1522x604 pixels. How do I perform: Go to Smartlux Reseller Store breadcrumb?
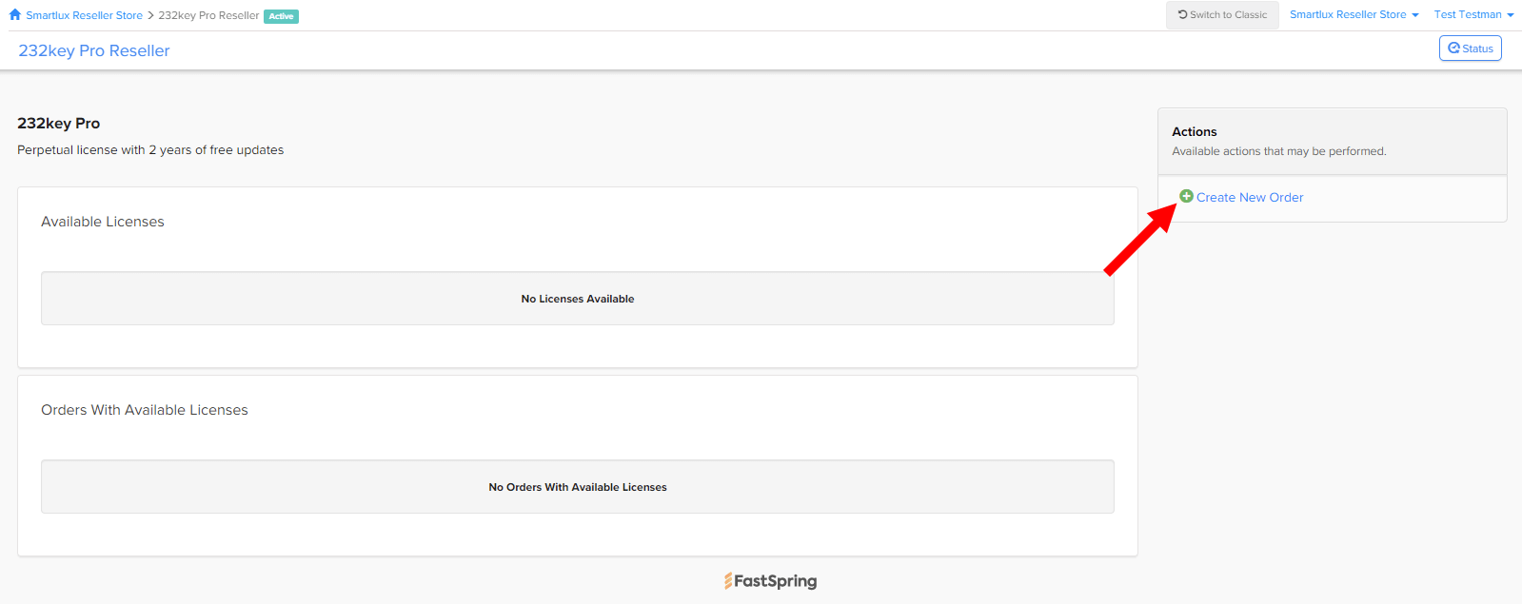click(x=84, y=15)
